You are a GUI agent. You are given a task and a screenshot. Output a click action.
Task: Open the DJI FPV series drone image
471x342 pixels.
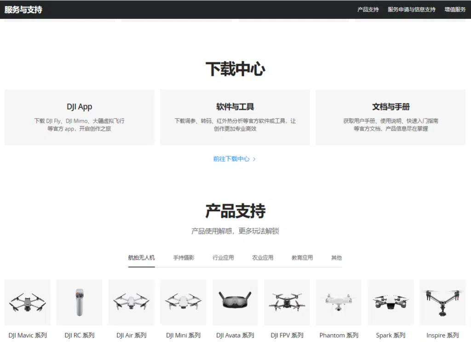pos(287,302)
